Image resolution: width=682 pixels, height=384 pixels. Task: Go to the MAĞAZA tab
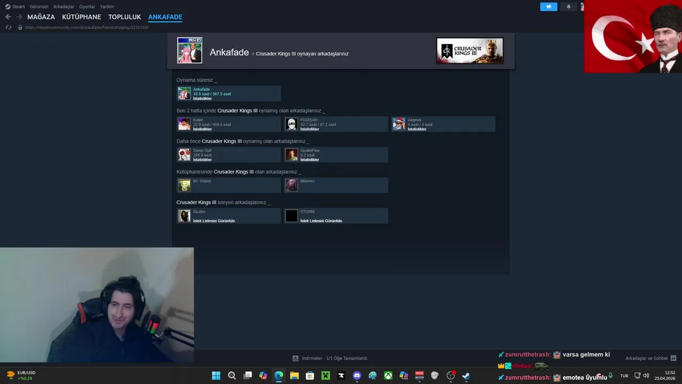[41, 17]
